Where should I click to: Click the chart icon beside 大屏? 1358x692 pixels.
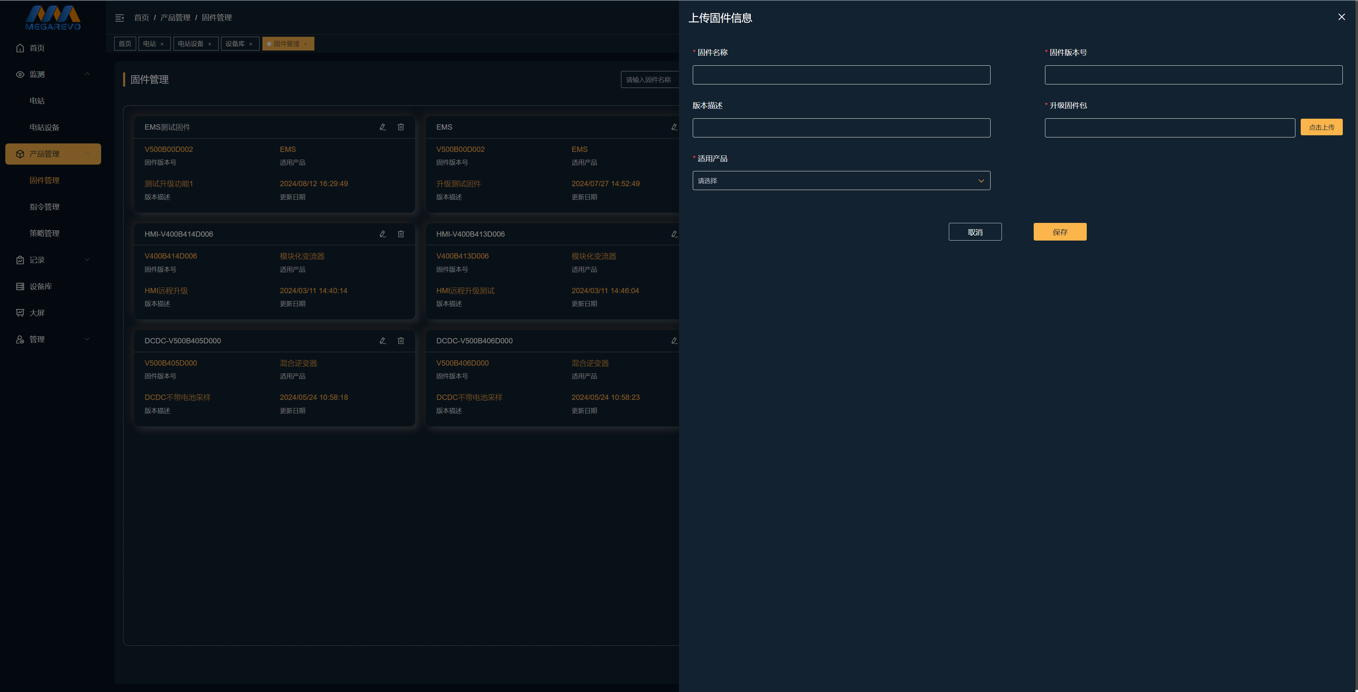click(20, 313)
